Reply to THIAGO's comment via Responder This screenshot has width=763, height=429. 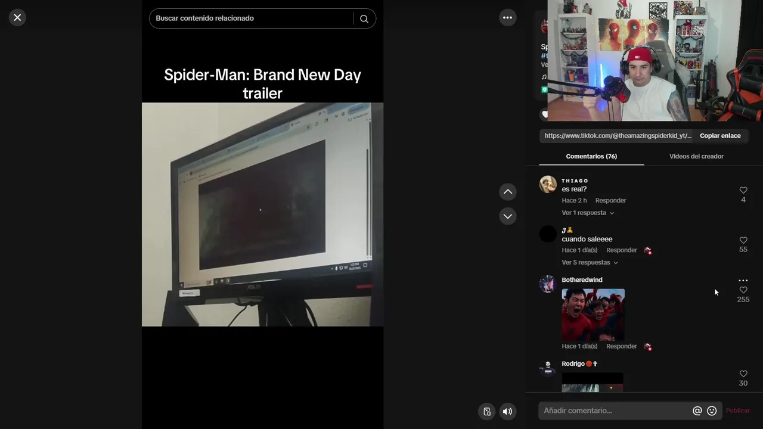610,201
